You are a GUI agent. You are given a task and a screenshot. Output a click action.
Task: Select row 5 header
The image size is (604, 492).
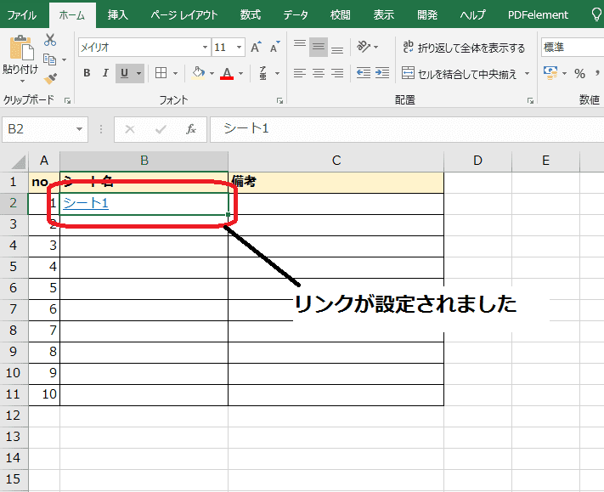tap(14, 267)
